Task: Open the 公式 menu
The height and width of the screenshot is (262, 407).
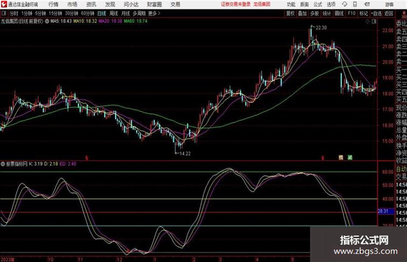Action: pyautogui.click(x=318, y=4)
